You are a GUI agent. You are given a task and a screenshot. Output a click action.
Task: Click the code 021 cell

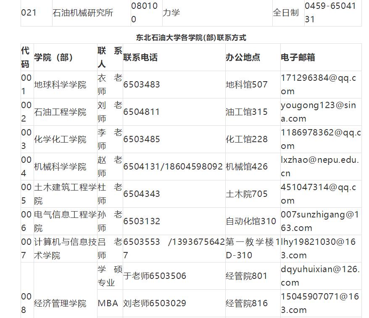click(29, 13)
